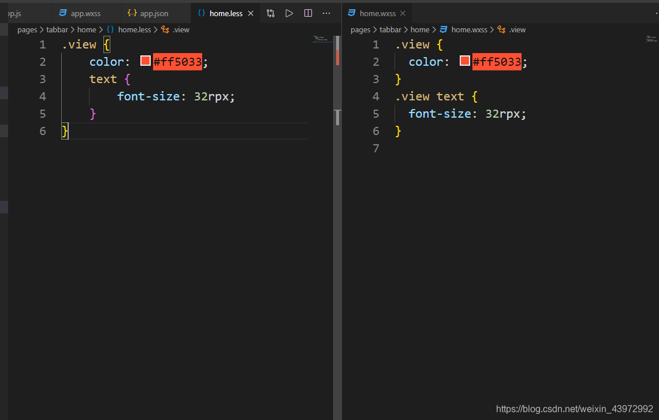Click 'home' folder in left breadcrumb
Viewport: 659px width, 420px height.
(x=87, y=30)
